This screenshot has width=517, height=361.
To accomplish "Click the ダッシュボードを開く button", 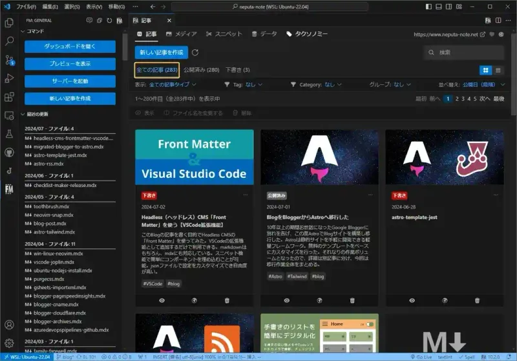I will (70, 47).
